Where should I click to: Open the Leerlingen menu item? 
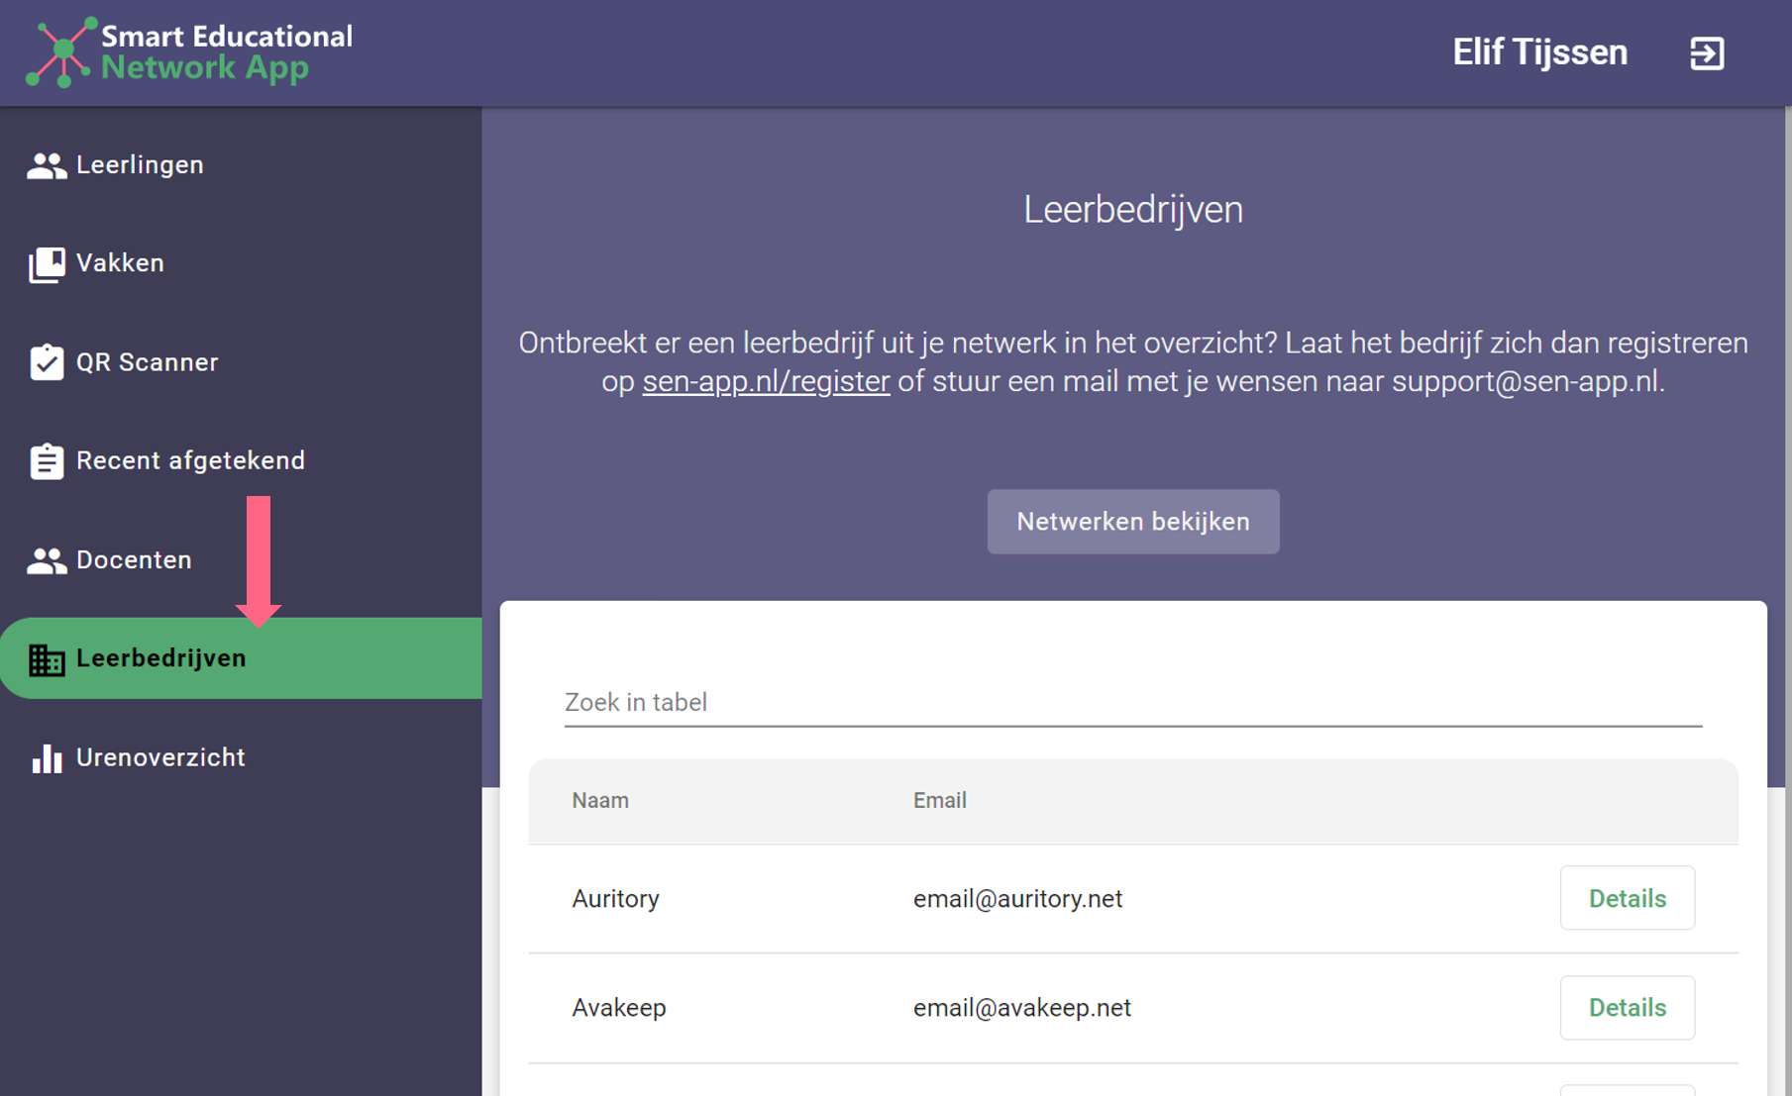(241, 164)
